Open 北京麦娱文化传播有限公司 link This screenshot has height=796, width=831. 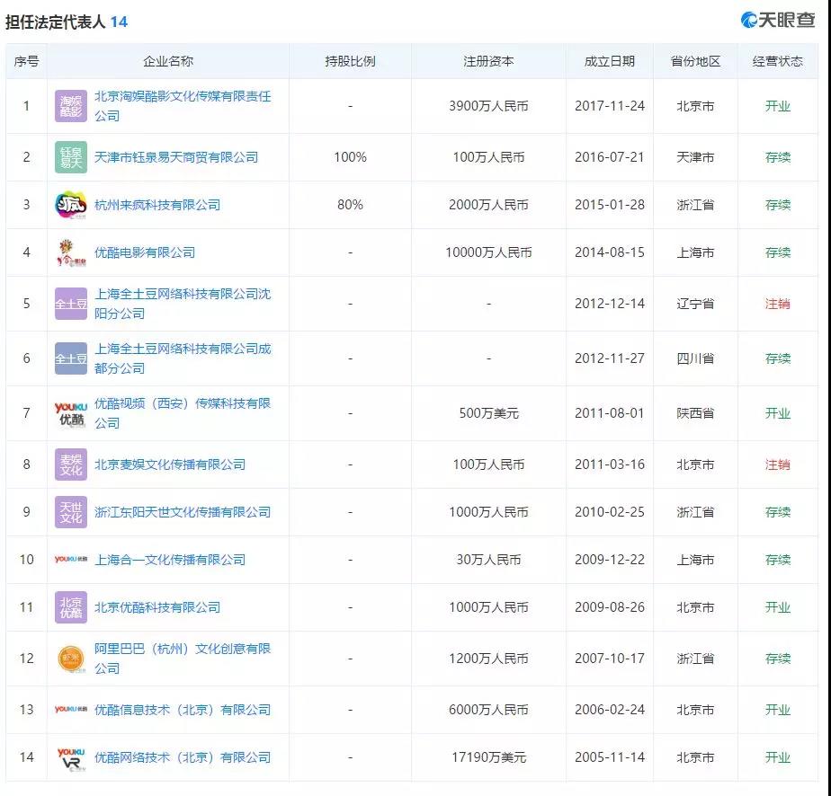point(170,464)
